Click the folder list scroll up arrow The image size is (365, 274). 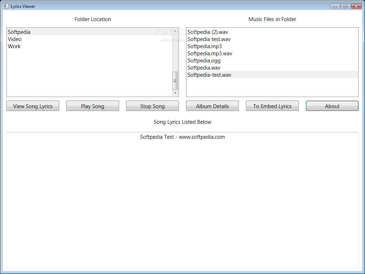coord(175,31)
